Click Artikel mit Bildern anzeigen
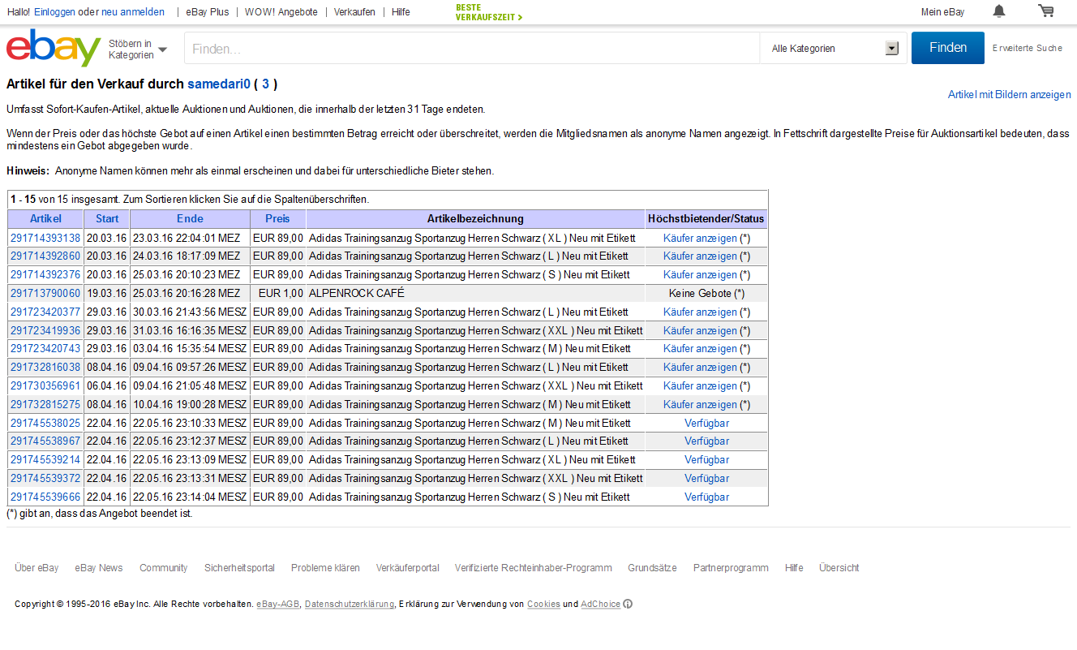Image resolution: width=1077 pixels, height=650 pixels. click(x=1009, y=95)
